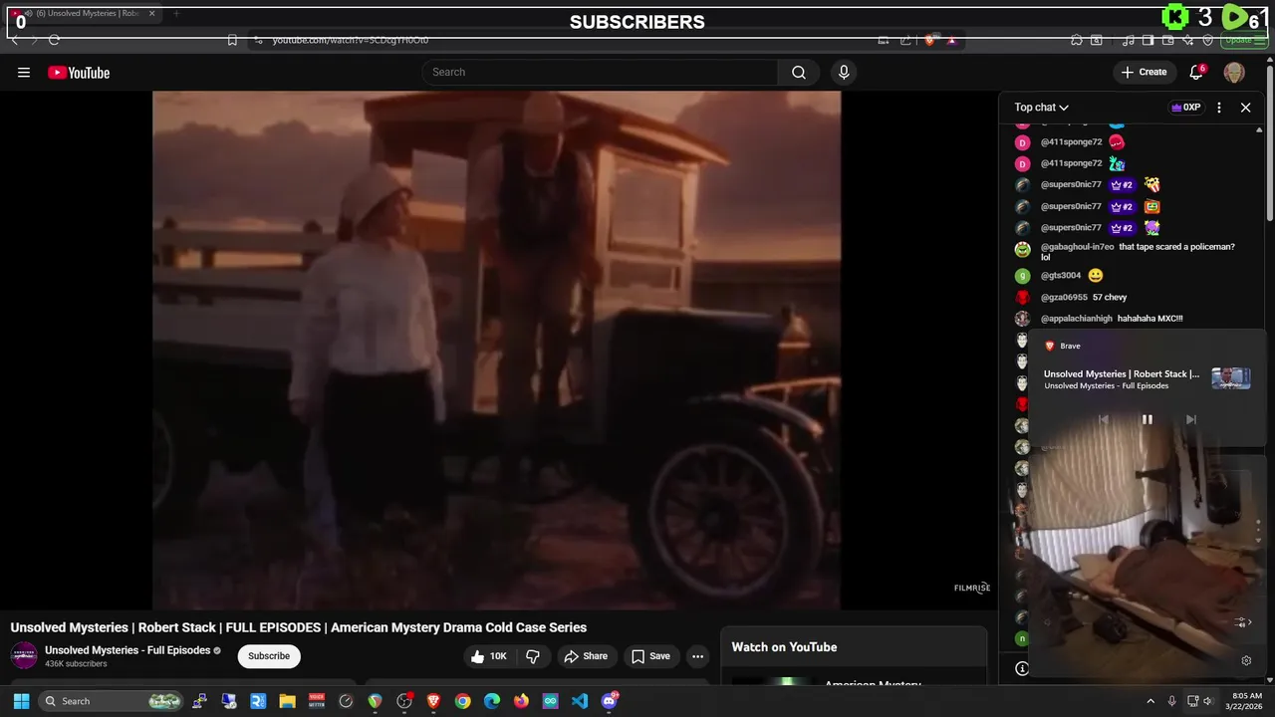
Task: Click the @gabaghoul-in7eo chat message
Action: (x=1137, y=252)
